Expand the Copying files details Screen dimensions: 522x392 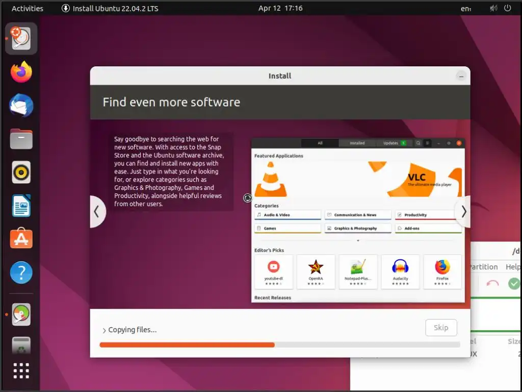tap(104, 330)
